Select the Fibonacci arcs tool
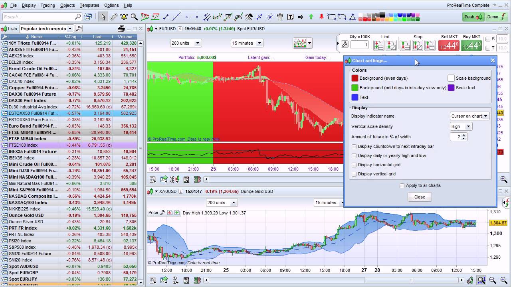 238,17
